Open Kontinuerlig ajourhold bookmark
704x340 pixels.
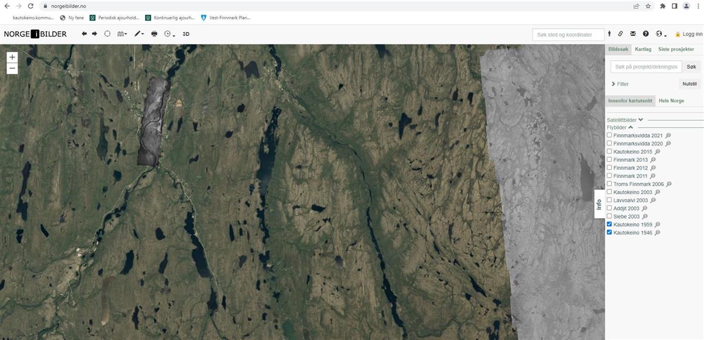pos(170,18)
